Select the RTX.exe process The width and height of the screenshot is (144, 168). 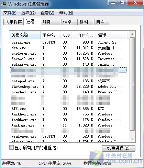pos(68,109)
